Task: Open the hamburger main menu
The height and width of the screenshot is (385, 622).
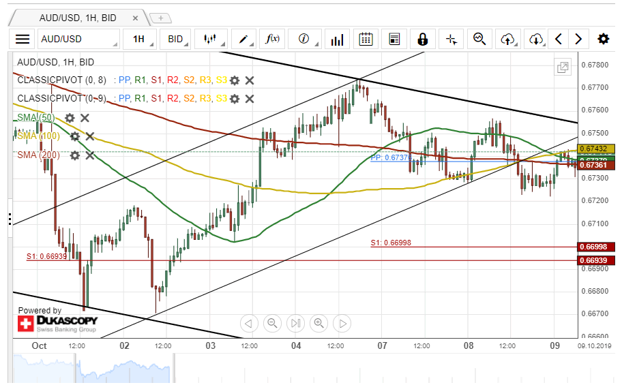Action: 23,39
